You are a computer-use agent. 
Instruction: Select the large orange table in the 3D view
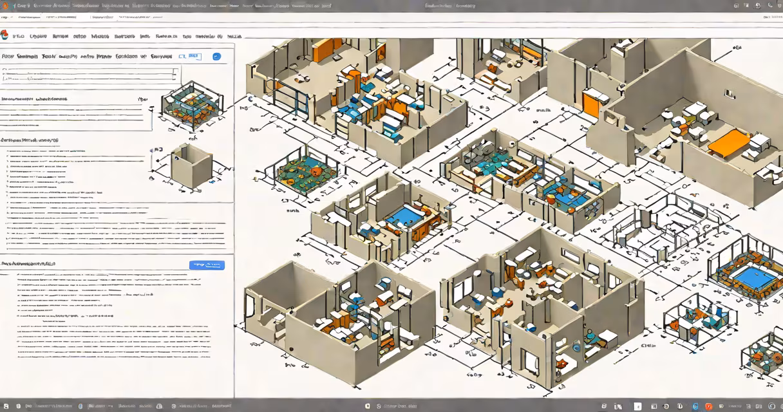coord(730,142)
